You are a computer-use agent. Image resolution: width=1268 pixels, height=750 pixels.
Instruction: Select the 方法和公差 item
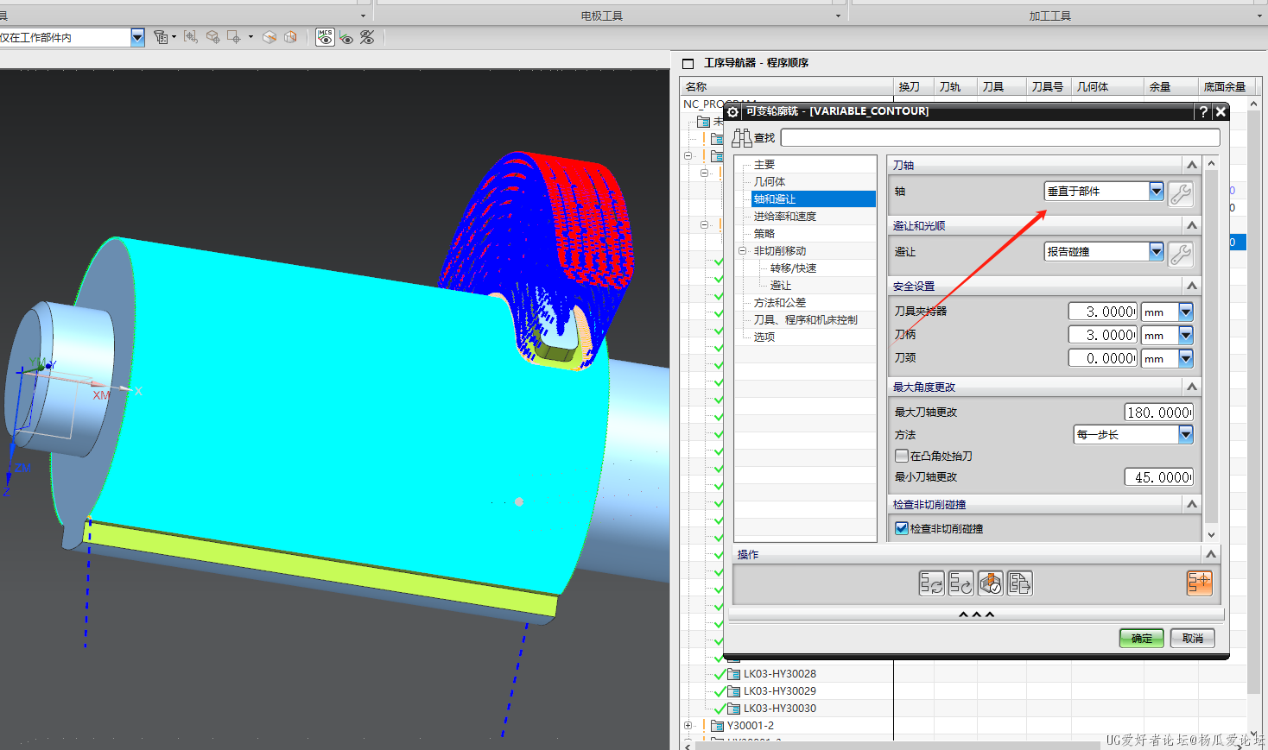tap(780, 303)
